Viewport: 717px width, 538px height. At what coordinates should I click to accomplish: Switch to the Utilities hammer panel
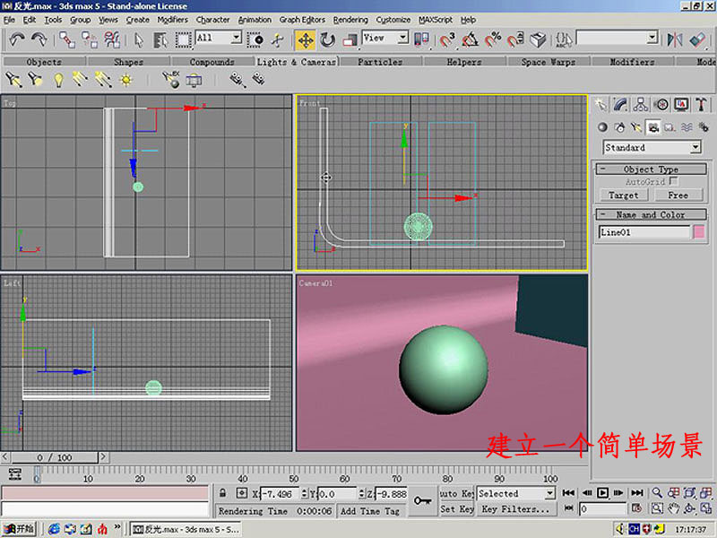pos(700,105)
